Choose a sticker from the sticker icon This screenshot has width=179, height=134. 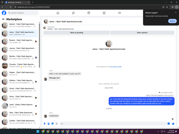click(x=53, y=124)
